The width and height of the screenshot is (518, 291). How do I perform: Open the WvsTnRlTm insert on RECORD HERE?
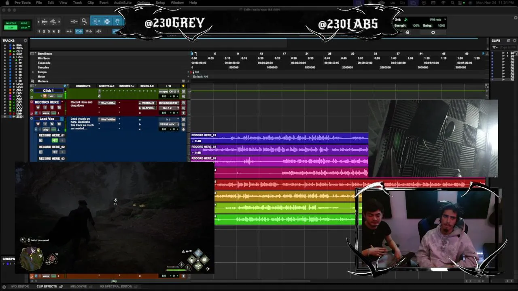(108, 103)
